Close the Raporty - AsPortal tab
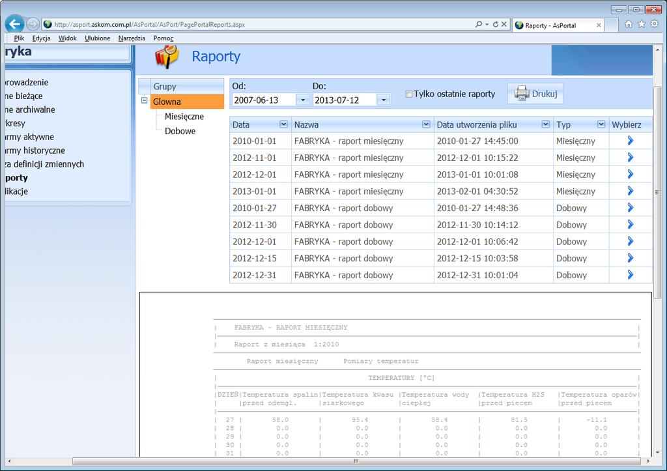This screenshot has width=667, height=471. (x=599, y=25)
